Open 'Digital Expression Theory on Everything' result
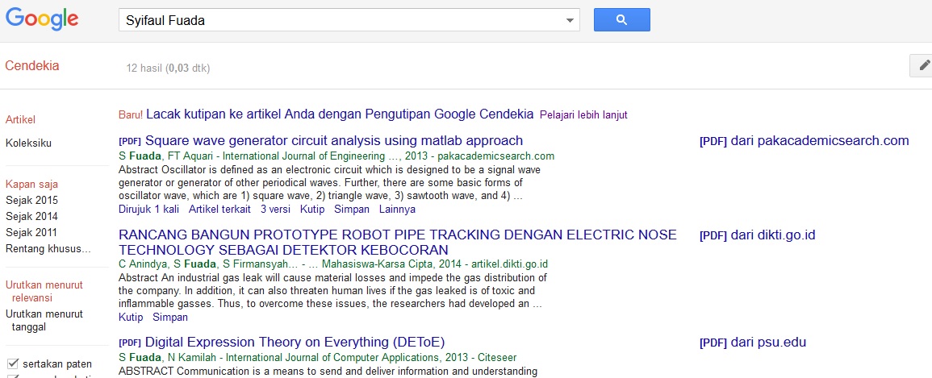Screen dimensions: 932x378 pos(295,342)
